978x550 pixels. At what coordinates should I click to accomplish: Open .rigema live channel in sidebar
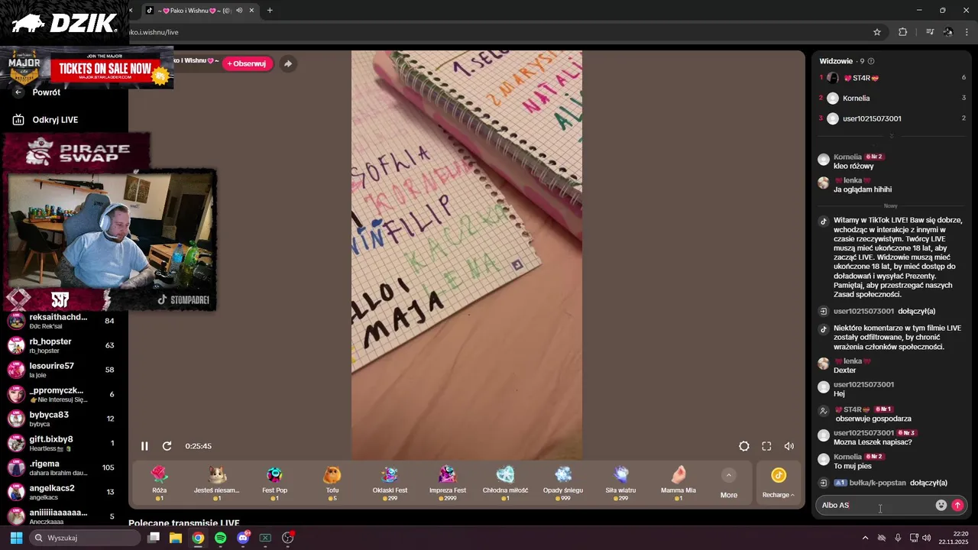point(61,467)
